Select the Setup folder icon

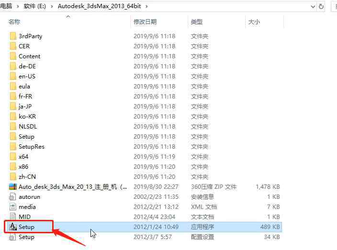(x=13, y=137)
